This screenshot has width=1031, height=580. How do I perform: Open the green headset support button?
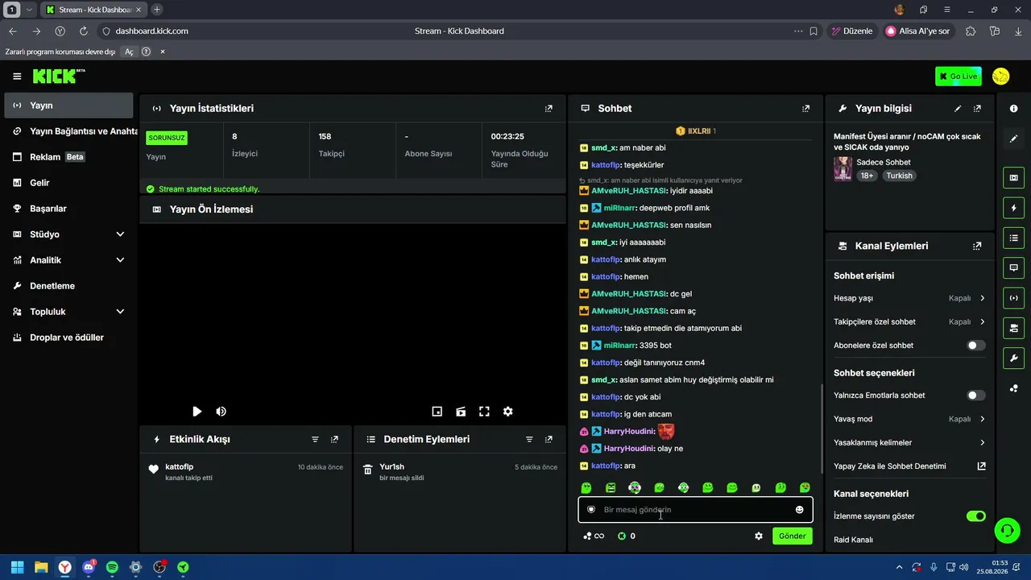click(x=1007, y=530)
